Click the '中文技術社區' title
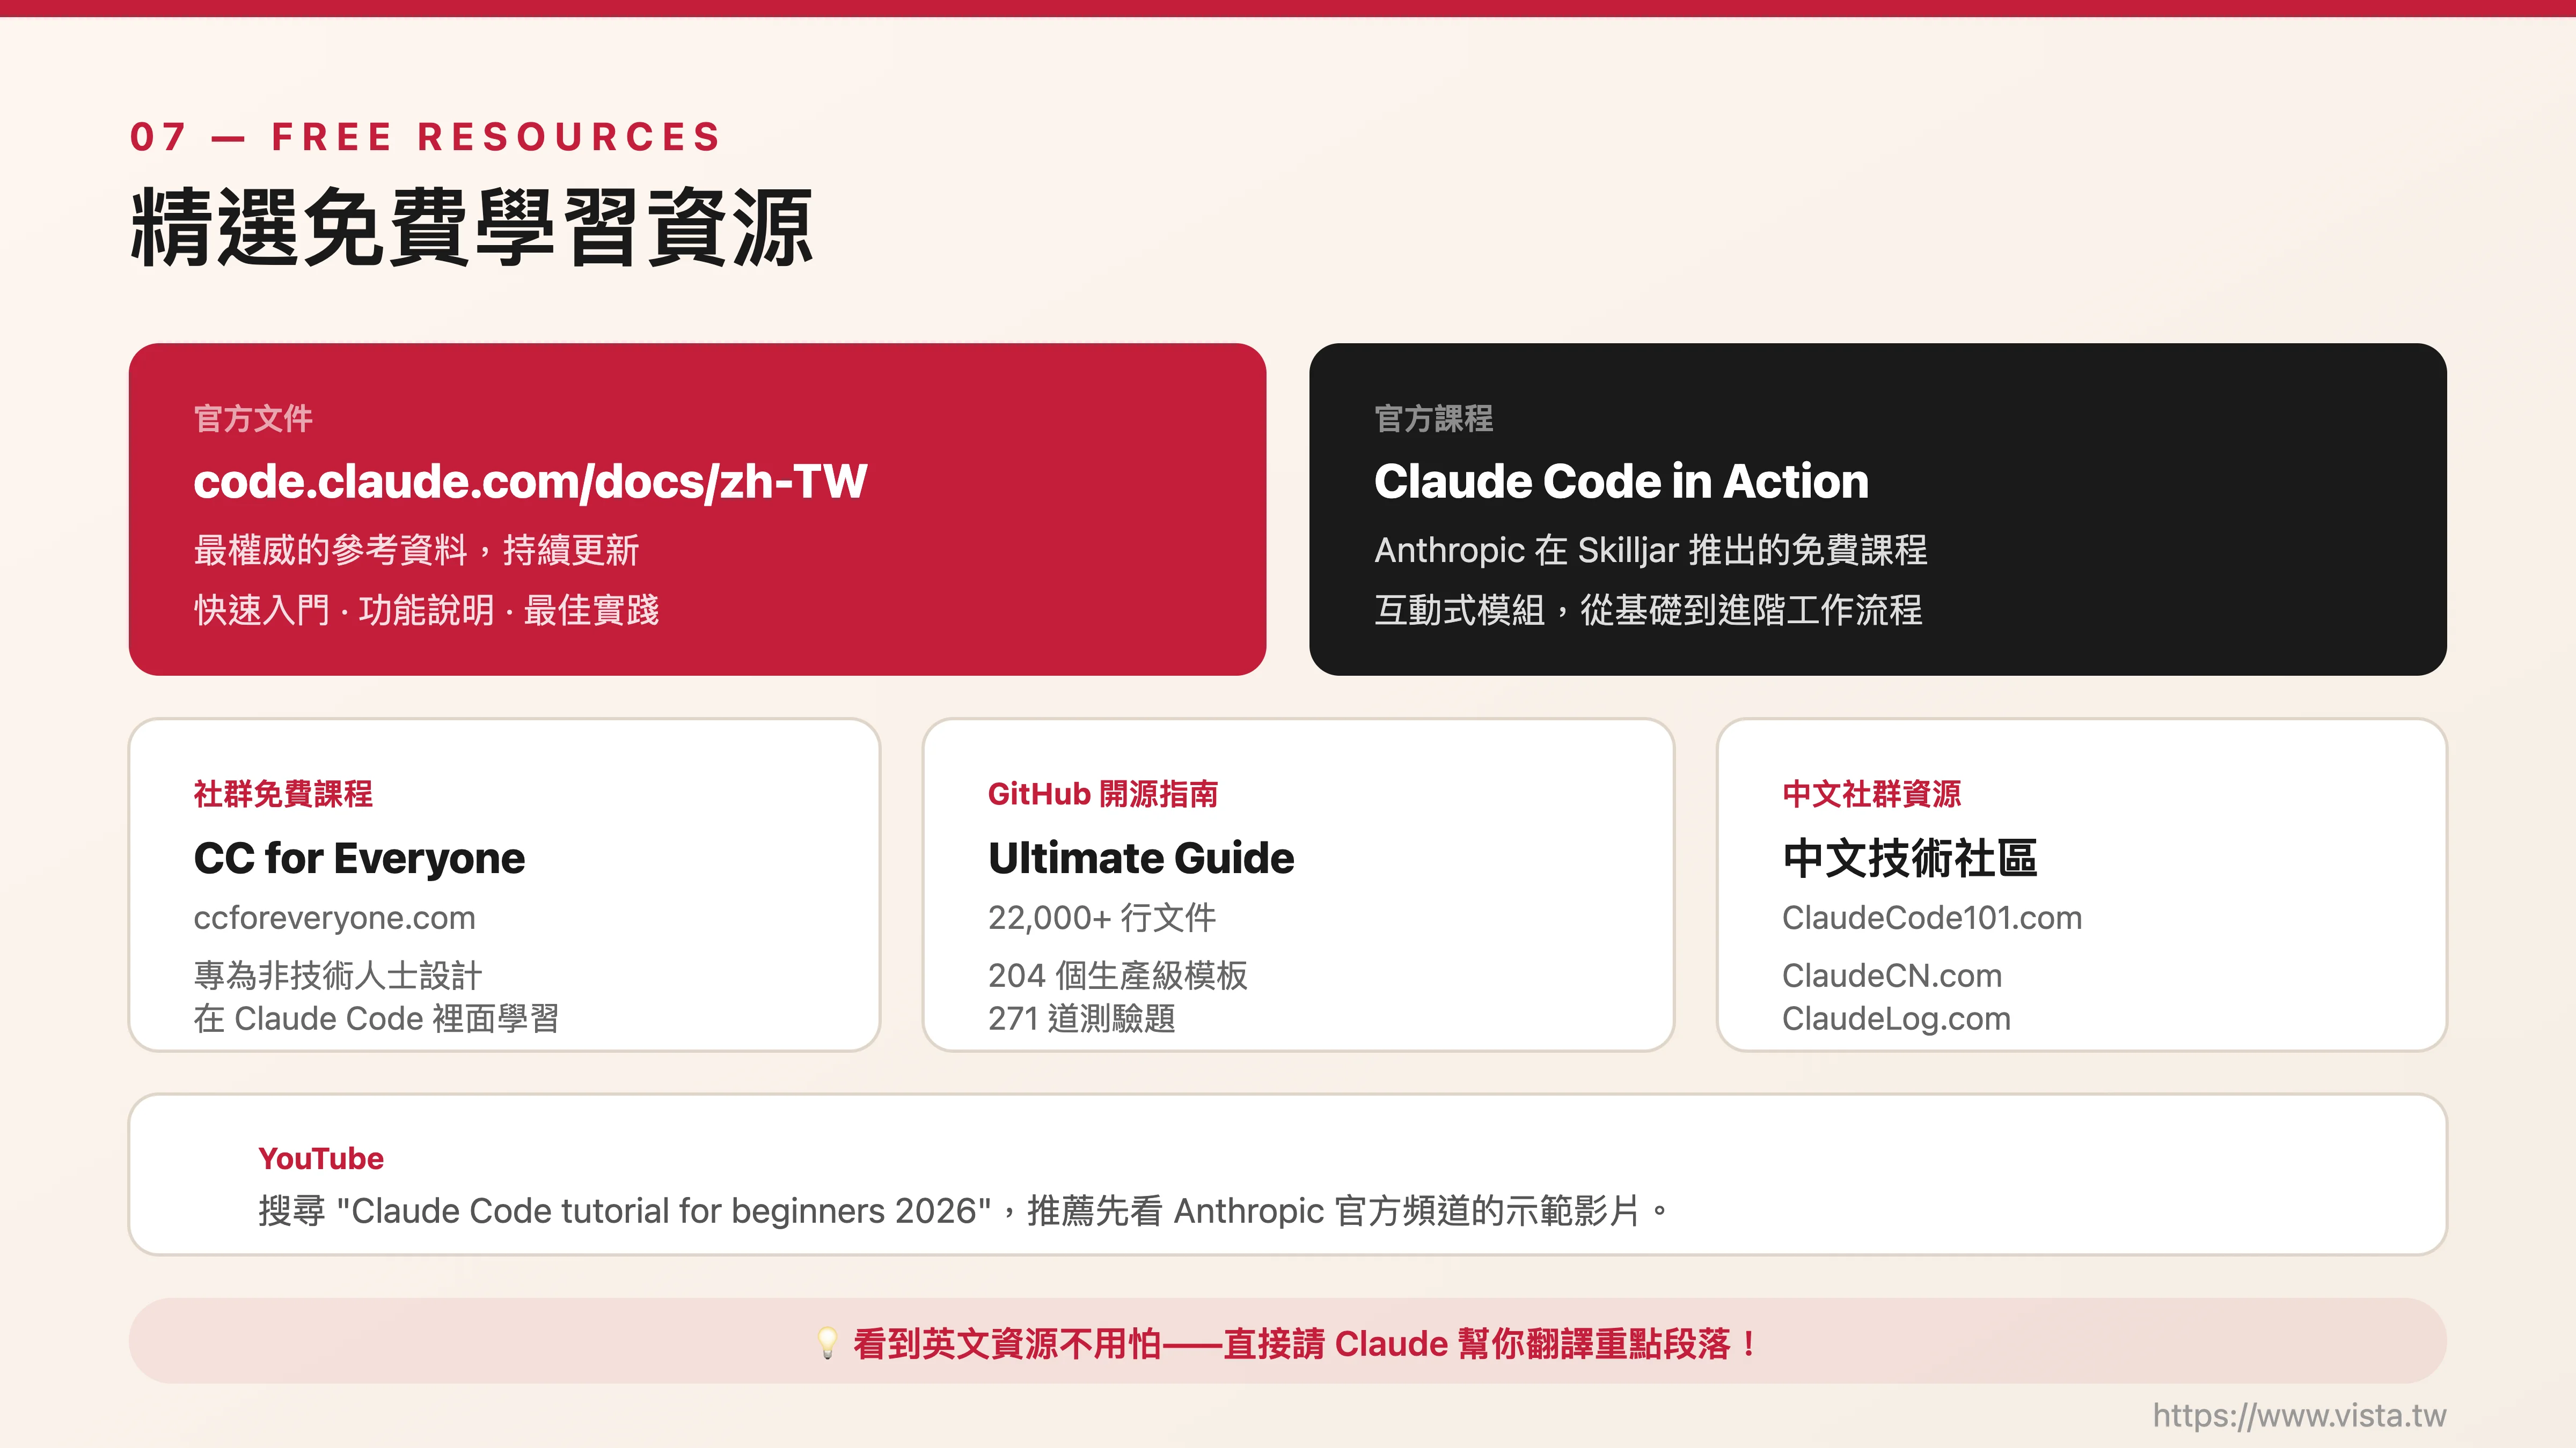Screen dimensions: 2576x1448 click(x=1910, y=859)
